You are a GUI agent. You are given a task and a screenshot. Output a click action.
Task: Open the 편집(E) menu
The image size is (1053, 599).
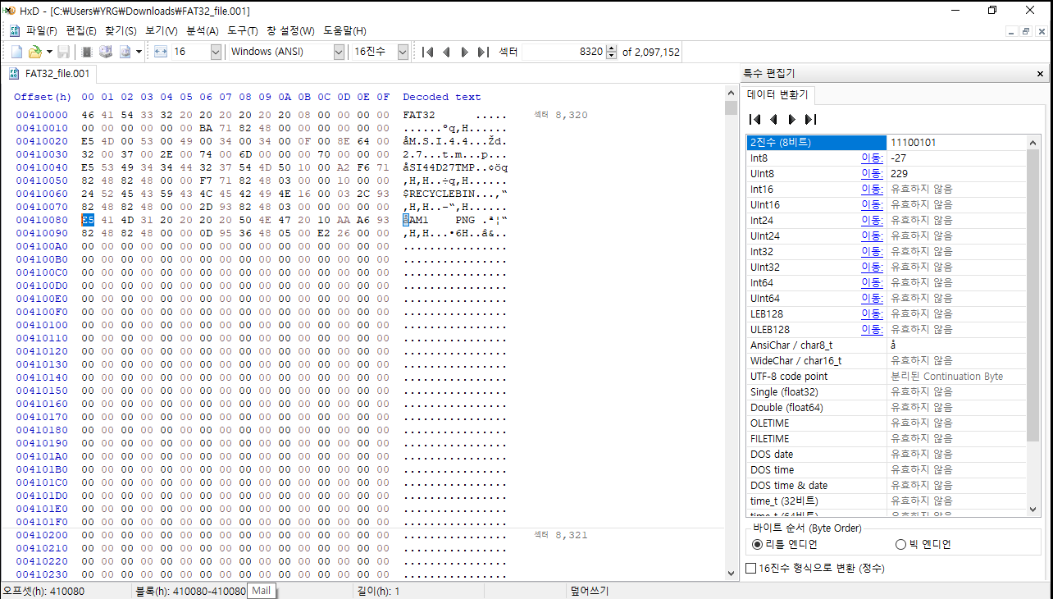coord(80,30)
